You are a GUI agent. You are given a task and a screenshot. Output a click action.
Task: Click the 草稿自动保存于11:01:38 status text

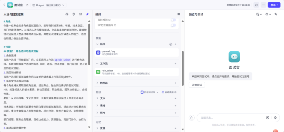[238, 5]
